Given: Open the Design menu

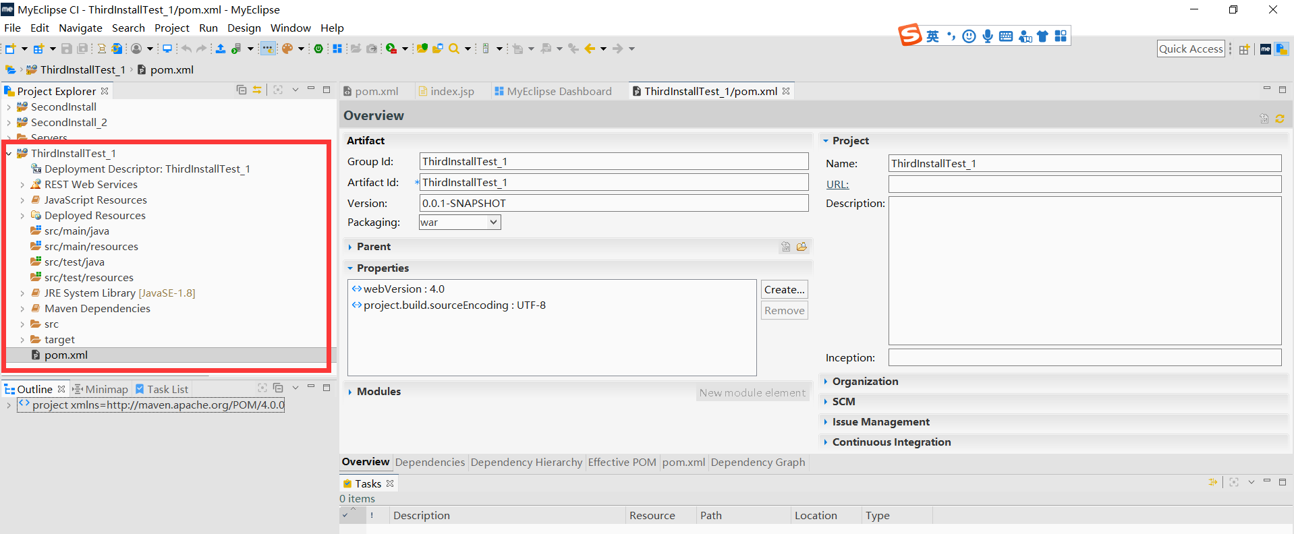Looking at the screenshot, I should 244,28.
